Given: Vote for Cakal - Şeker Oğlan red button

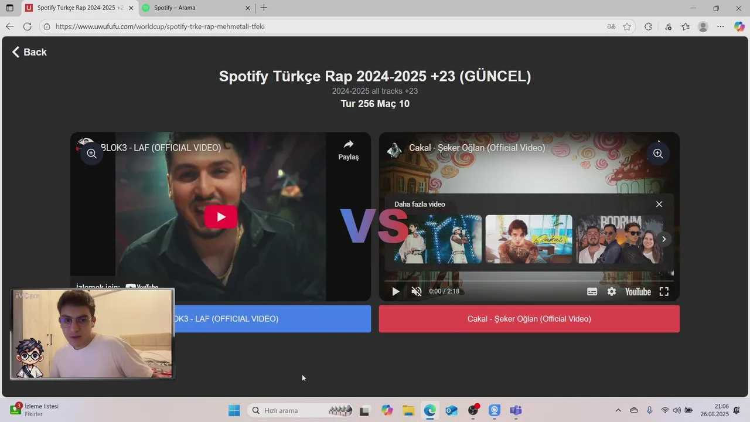Looking at the screenshot, I should 529,319.
